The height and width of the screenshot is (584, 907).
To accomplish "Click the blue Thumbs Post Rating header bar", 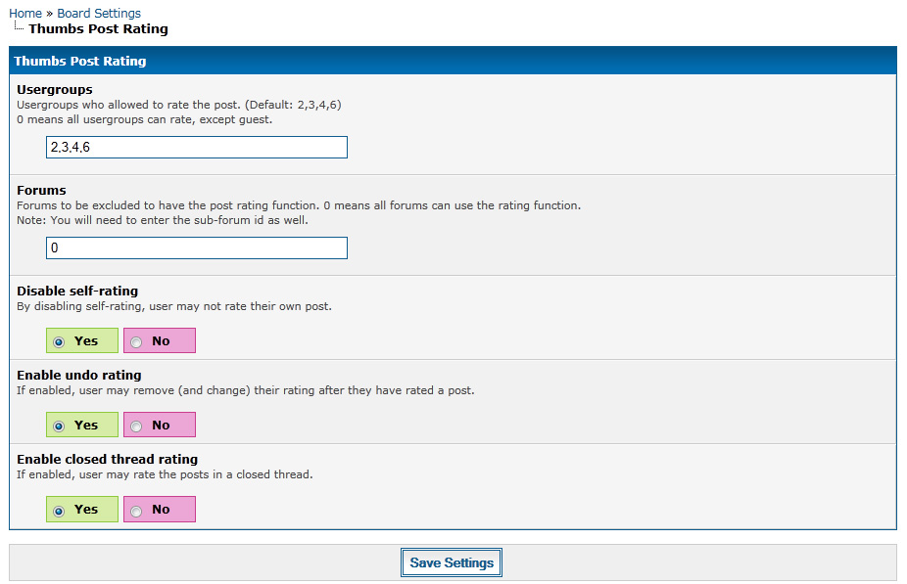I will [x=453, y=61].
